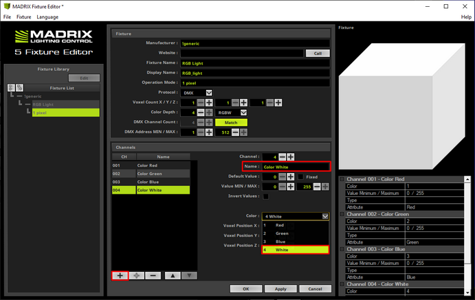
Task: Click the channel Name field Color White
Action: pyautogui.click(x=296, y=167)
